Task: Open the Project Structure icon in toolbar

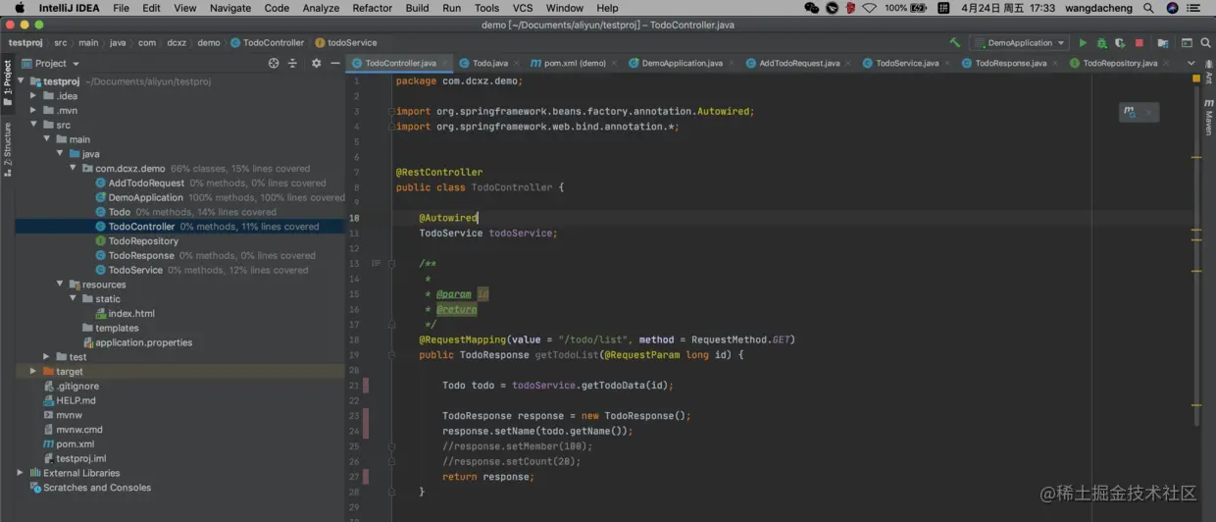Action: (x=1163, y=43)
